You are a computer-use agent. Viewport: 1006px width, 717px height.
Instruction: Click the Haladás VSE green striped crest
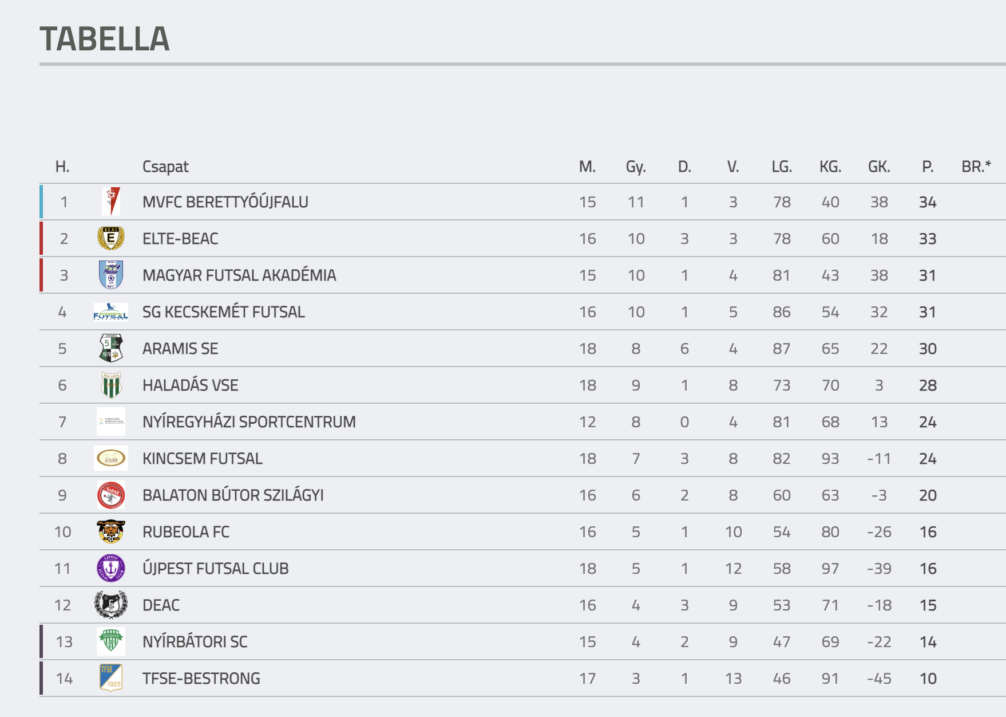pos(111,385)
